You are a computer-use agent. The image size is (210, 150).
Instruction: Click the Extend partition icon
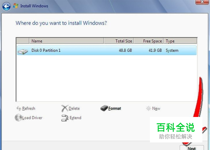[65, 118]
